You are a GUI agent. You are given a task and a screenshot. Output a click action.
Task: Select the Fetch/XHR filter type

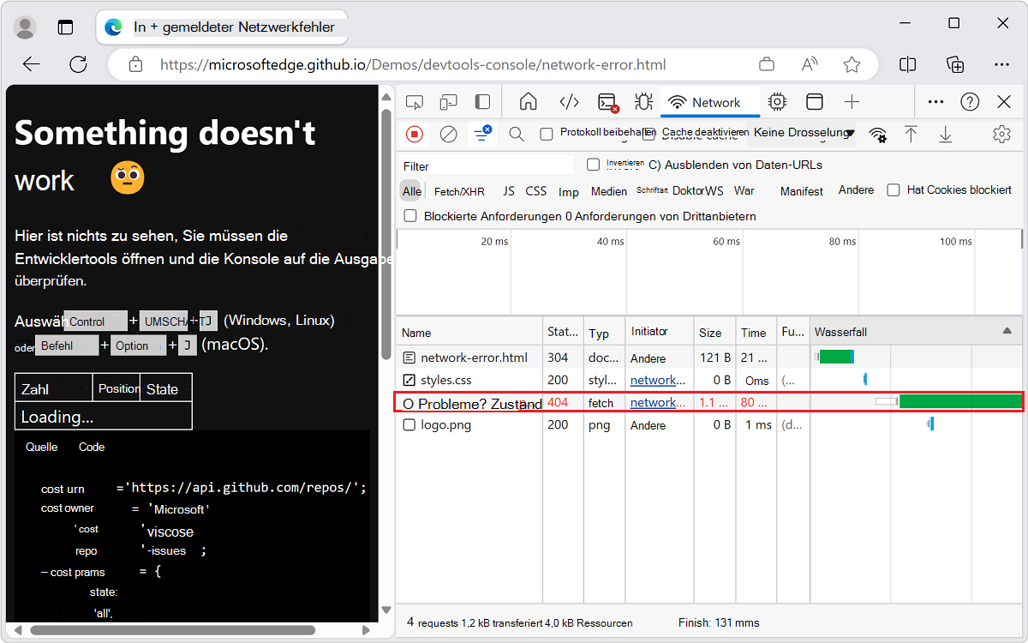tap(459, 191)
